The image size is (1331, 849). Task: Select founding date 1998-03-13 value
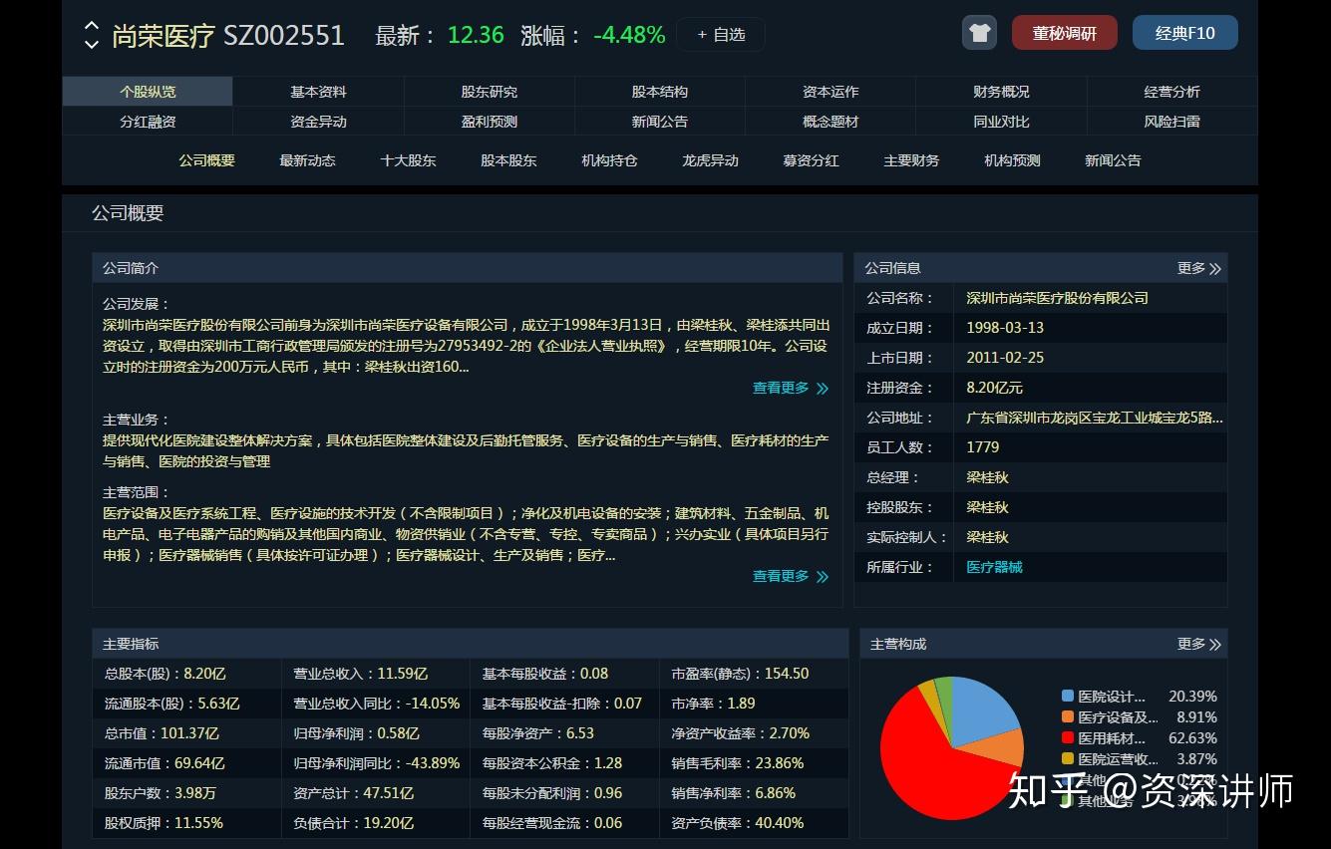point(1005,328)
